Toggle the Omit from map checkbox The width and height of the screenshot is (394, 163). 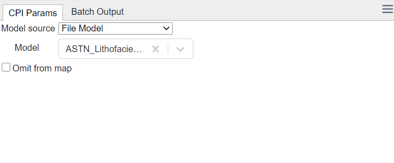(x=6, y=67)
